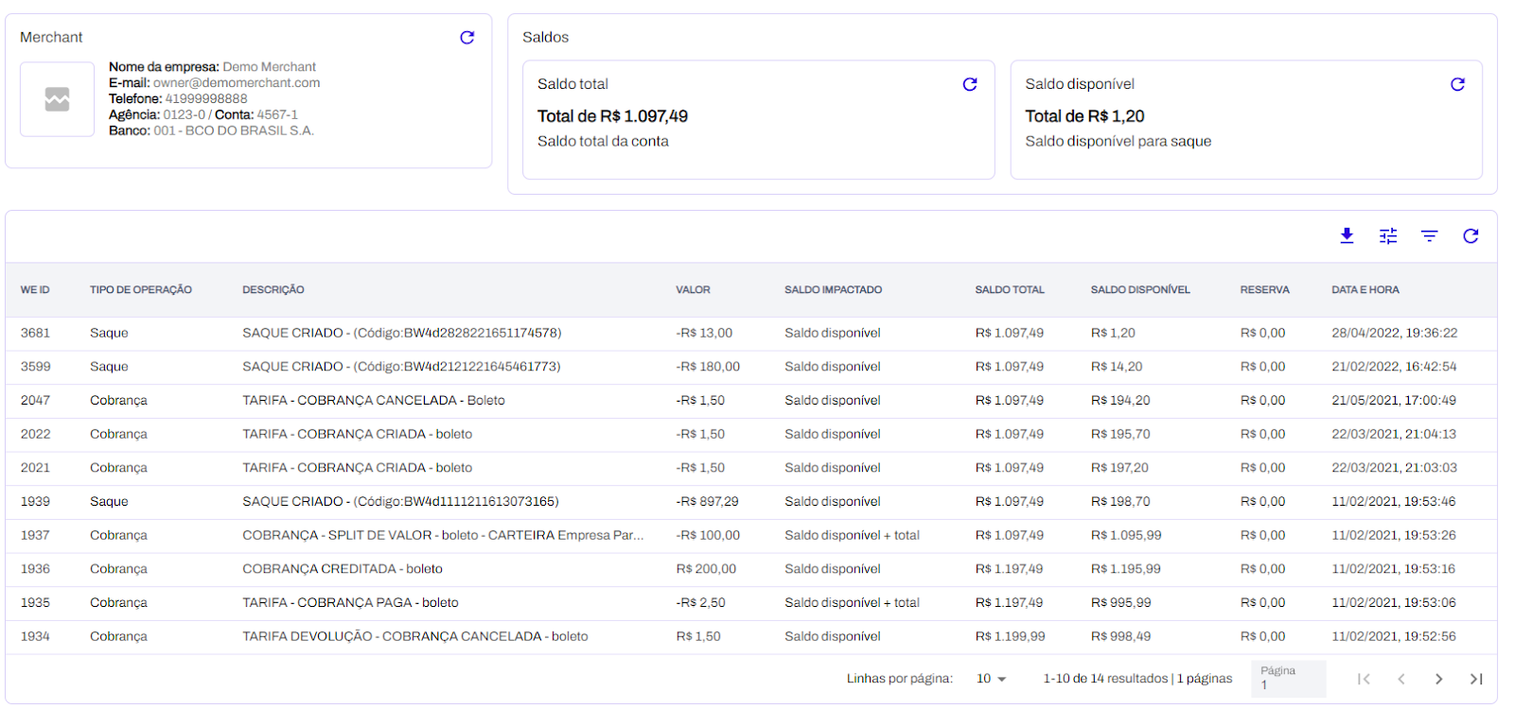The width and height of the screenshot is (1514, 709).
Task: Download the transactions table
Action: coord(1347,236)
